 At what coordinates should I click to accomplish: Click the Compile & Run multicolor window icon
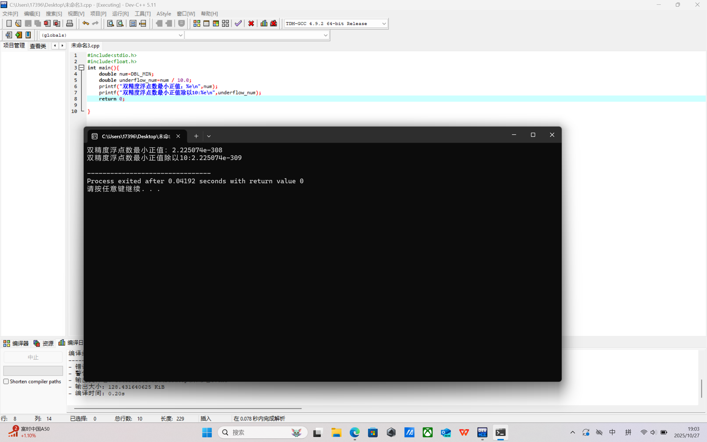click(216, 23)
